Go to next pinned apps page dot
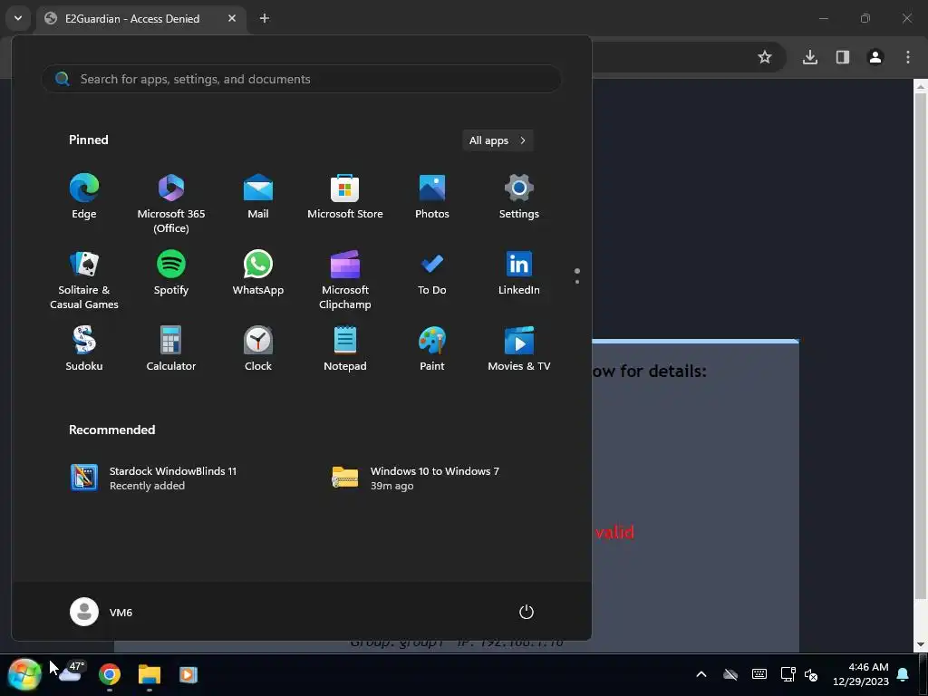 point(577,282)
